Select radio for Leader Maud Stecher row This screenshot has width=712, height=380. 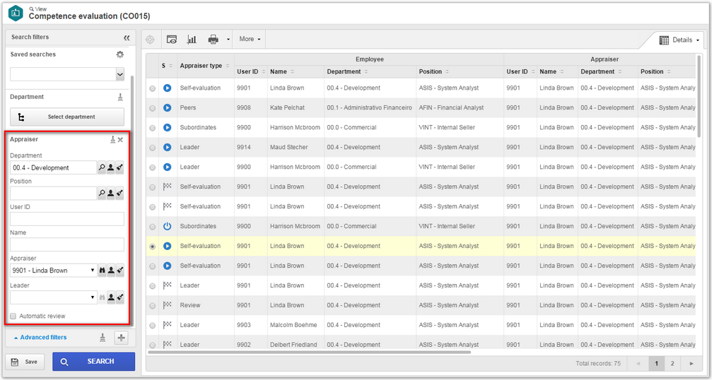click(152, 148)
